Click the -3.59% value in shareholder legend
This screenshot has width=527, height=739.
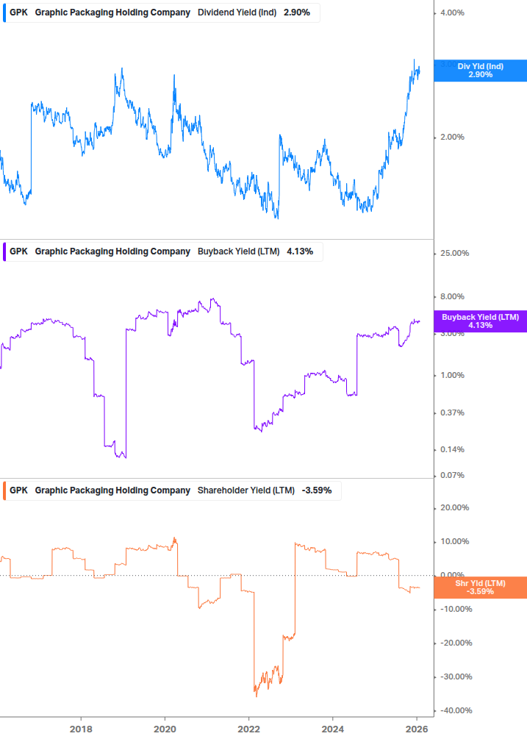coord(317,490)
